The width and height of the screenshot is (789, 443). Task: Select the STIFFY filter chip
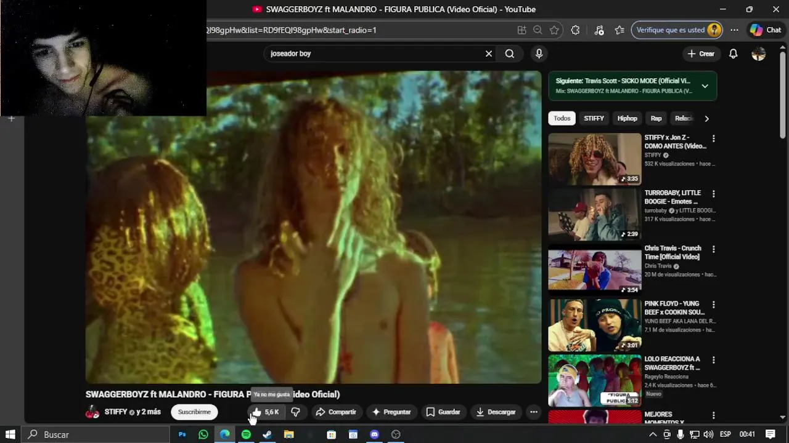(x=594, y=118)
